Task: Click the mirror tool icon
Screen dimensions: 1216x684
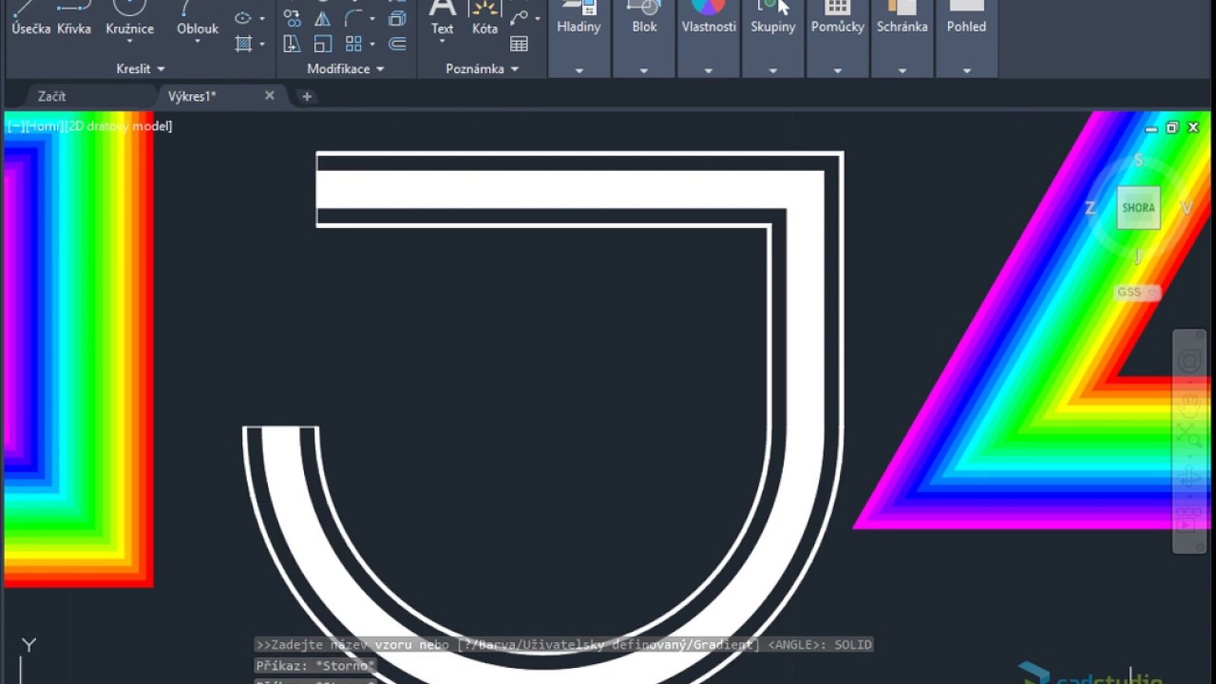Action: click(323, 18)
